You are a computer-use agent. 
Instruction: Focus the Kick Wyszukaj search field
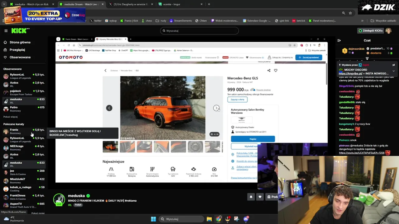click(x=199, y=31)
